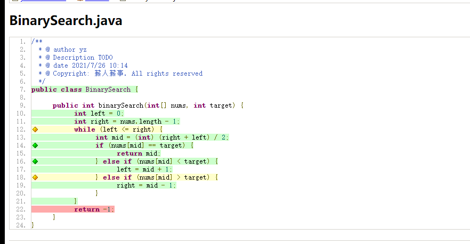
Task: Click the 'return mid;' statement
Action: click(x=139, y=153)
